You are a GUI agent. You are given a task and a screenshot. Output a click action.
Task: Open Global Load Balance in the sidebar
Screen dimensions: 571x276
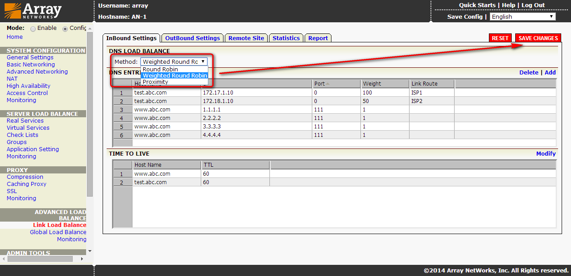[x=58, y=232]
